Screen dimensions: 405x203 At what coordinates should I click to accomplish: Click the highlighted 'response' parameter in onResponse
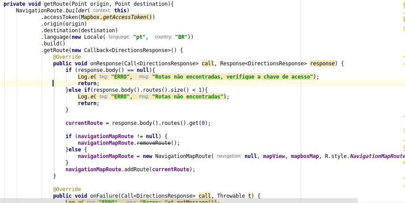pos(322,64)
